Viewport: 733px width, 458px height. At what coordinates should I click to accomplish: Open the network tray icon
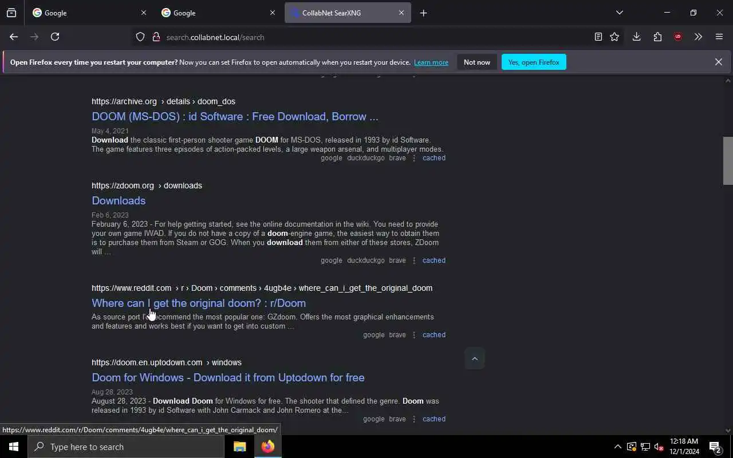pyautogui.click(x=645, y=447)
